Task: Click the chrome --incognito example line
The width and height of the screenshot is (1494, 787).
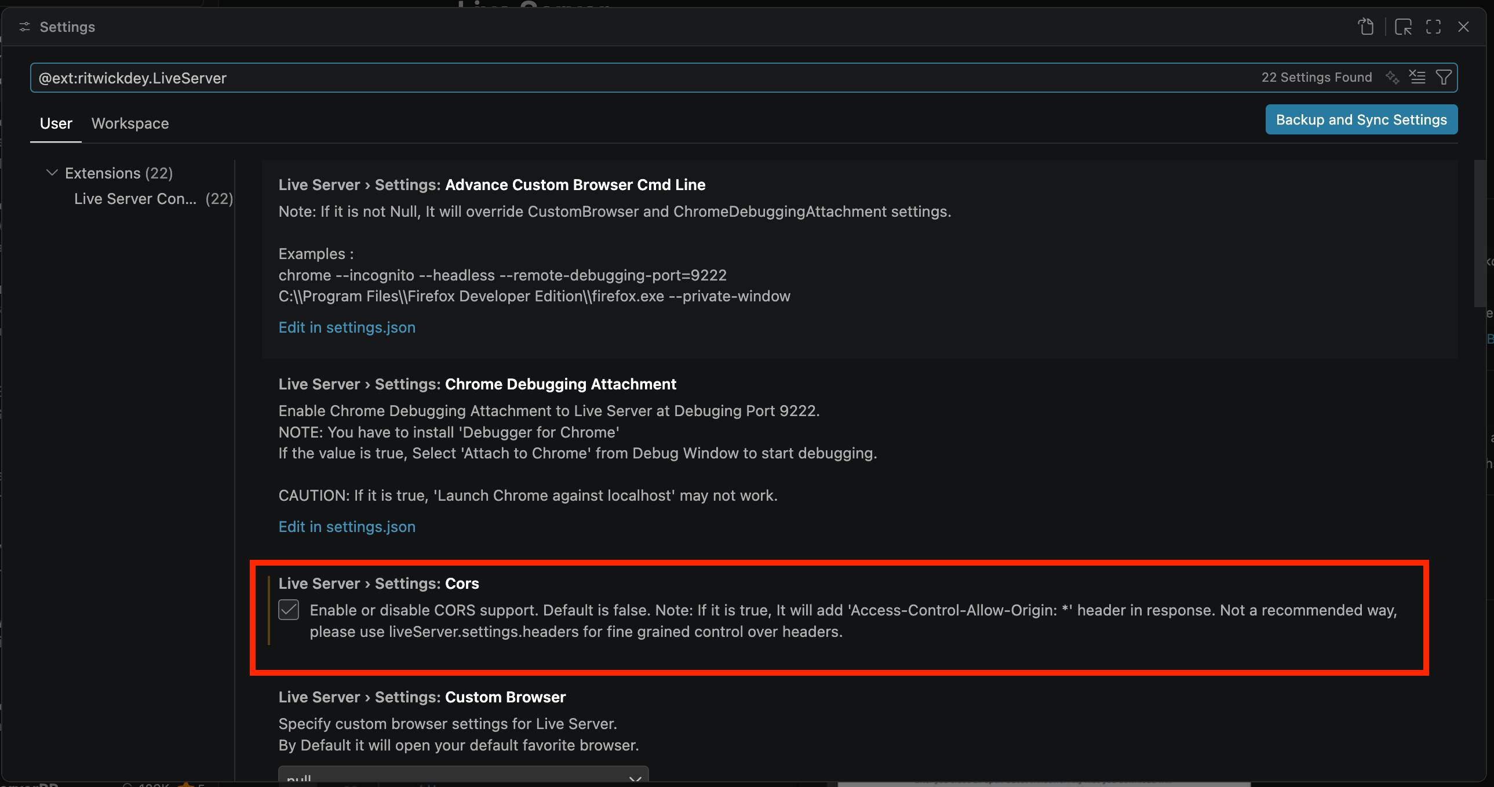Action: [x=502, y=275]
